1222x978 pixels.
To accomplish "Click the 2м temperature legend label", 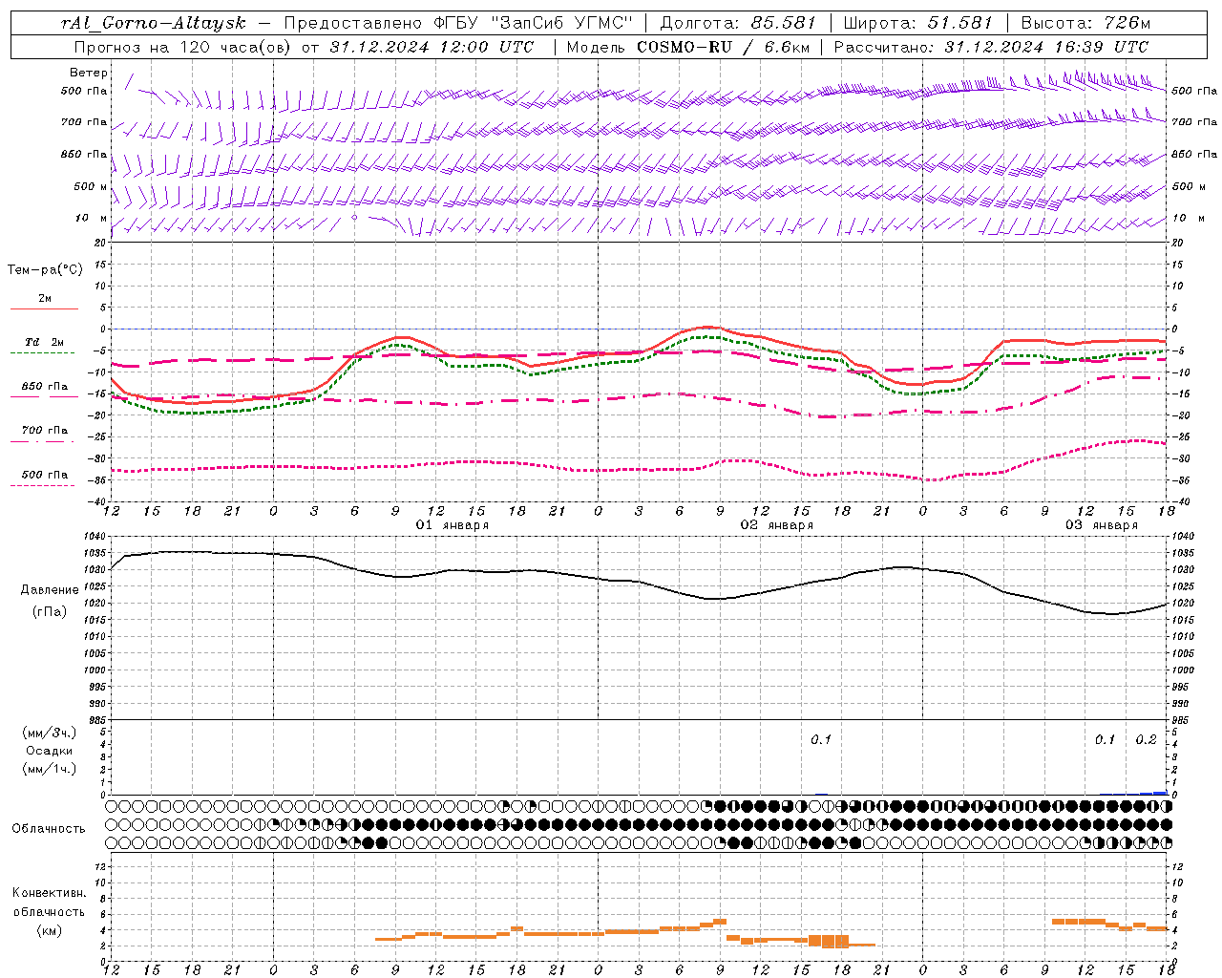I will point(45,298).
